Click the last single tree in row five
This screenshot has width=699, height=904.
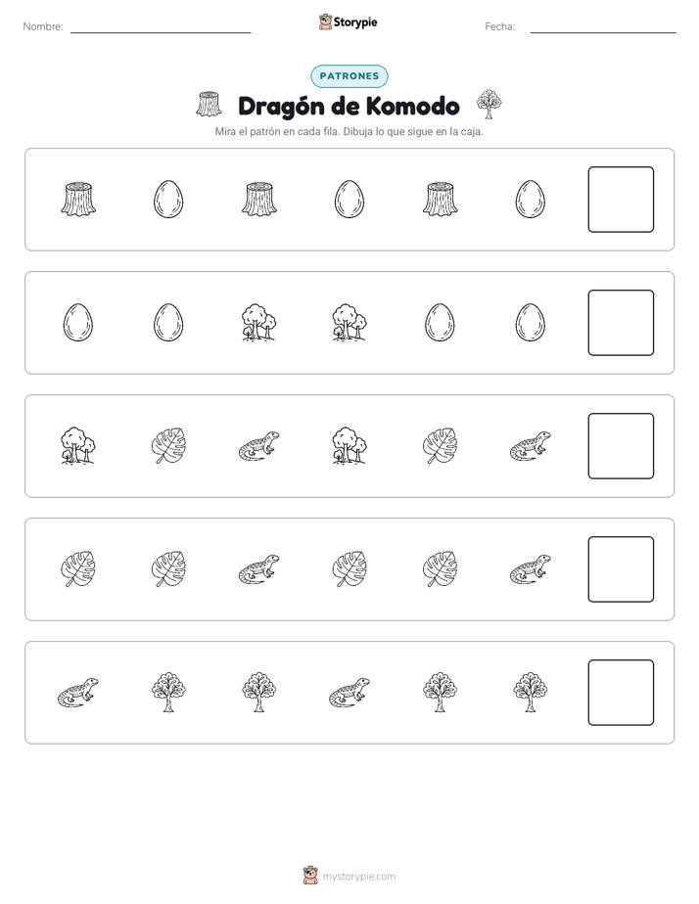pyautogui.click(x=530, y=693)
